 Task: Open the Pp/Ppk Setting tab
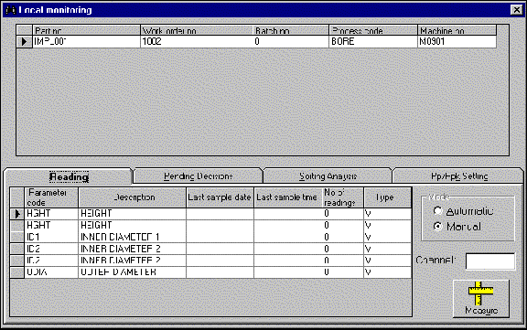click(458, 176)
